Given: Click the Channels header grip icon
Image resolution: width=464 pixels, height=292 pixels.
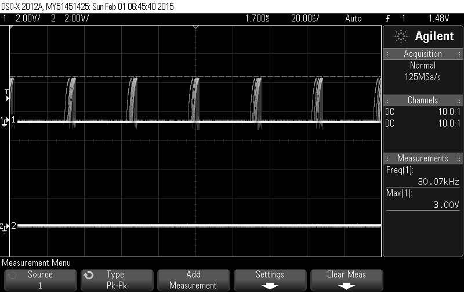Looking at the screenshot, I should click(387, 100).
